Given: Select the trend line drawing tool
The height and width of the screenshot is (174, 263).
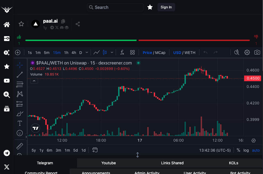Looking at the screenshot, I should pyautogui.click(x=20, y=75).
